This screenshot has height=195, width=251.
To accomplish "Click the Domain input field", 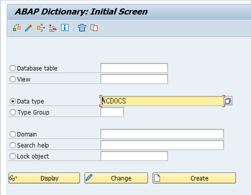I will click(162, 134).
